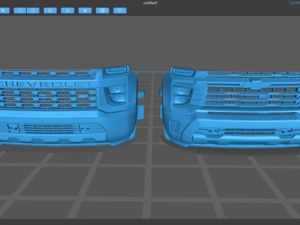300x225 pixels.
Task: Click the partially visible leftmost toolbar button
Action: tap(4, 11)
